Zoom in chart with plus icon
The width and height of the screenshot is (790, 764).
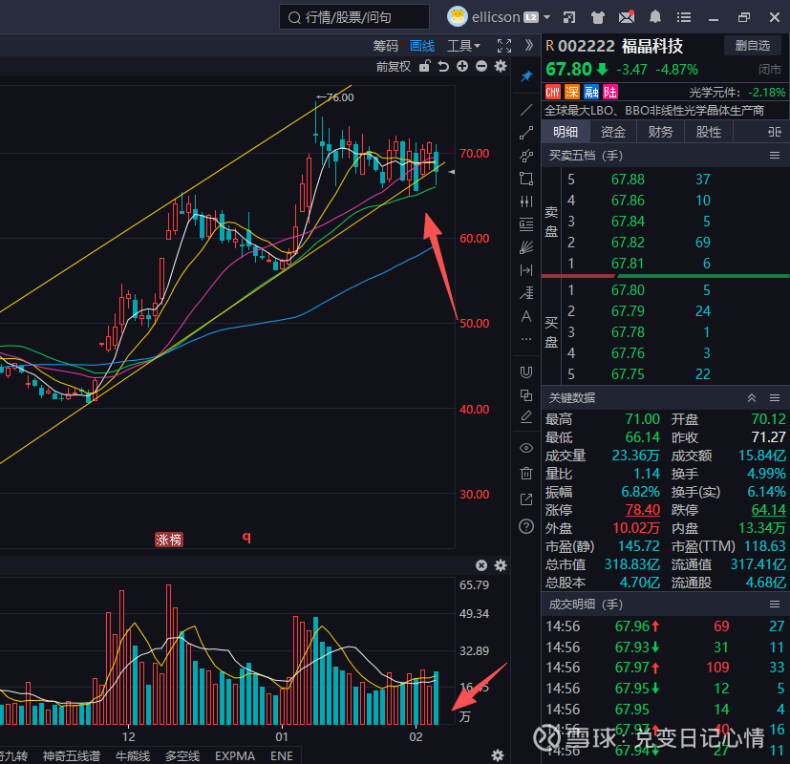tap(462, 66)
